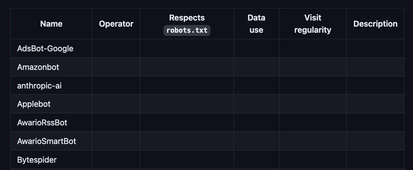Click the anthropic-ai entry
Screen dimensions: 413x170
(x=39, y=86)
